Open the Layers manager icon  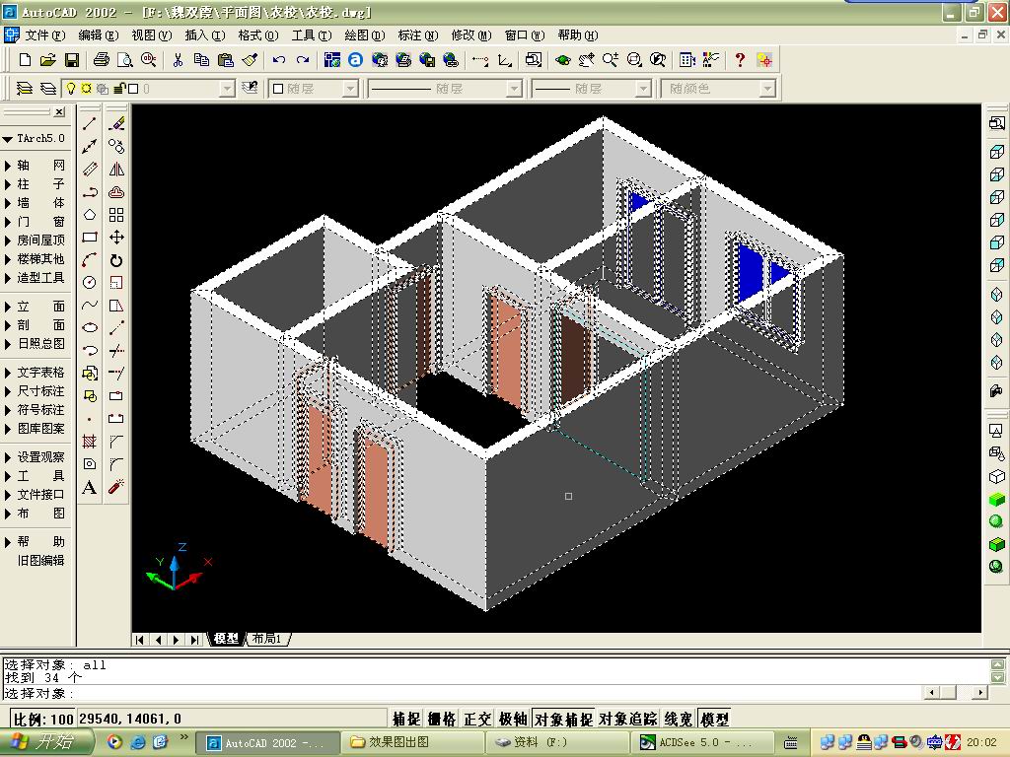[24, 88]
